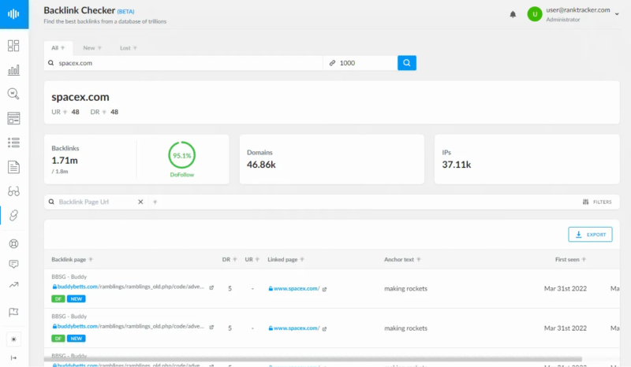Open second row backlink external icon

tap(211, 327)
